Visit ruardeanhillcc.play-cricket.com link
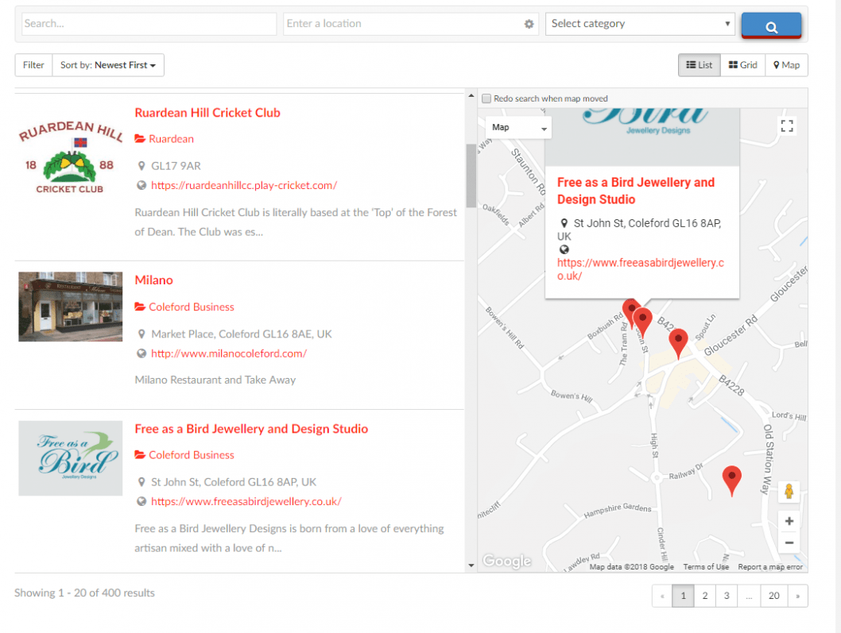 244,185
